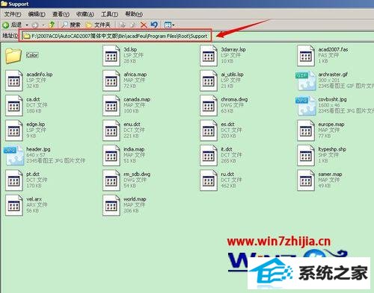The height and width of the screenshot is (293, 374).
Task: Select the 3d.lsp file icon
Action: tap(111, 56)
